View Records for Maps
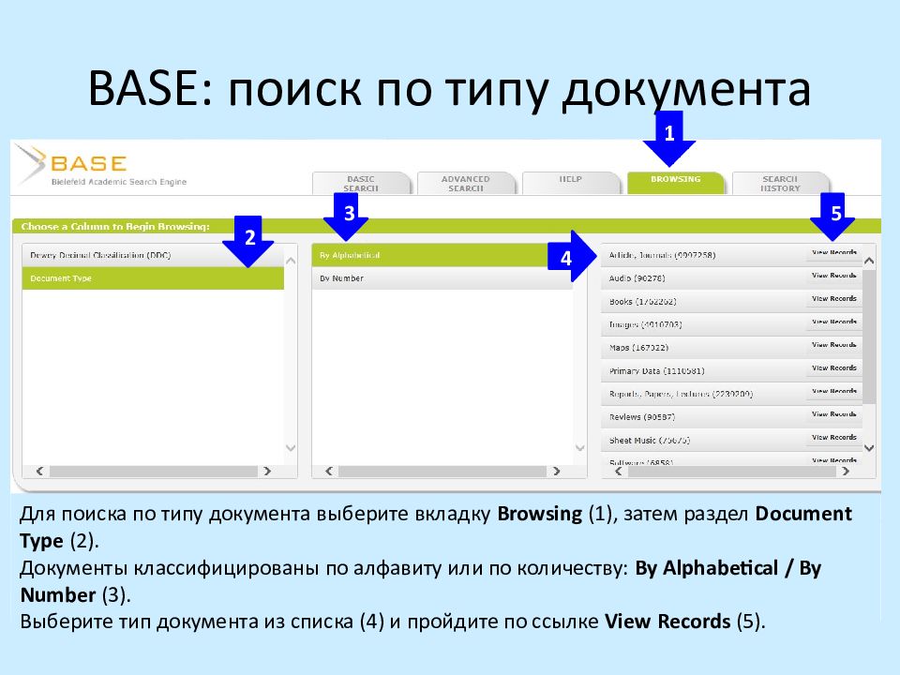 coord(834,345)
